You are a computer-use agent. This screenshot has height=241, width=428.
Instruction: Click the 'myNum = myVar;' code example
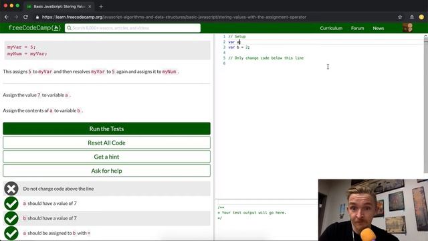[x=27, y=54]
